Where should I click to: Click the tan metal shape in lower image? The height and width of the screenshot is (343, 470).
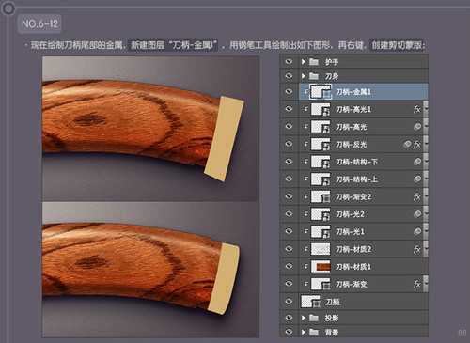click(x=223, y=278)
